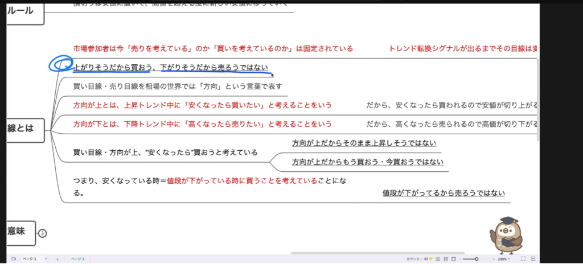Click the fit-to-window icon
Screen dimensions: 583x264
pos(454,259)
